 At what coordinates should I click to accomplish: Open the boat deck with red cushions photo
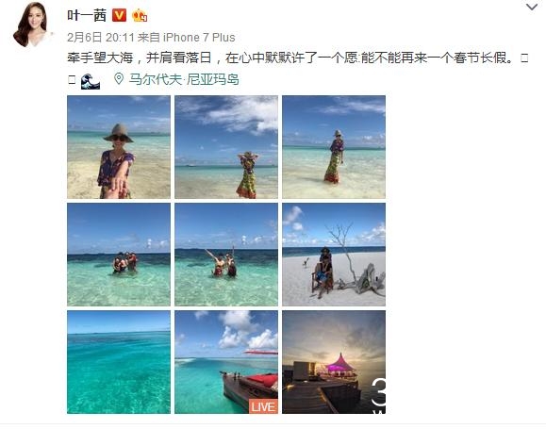click(226, 362)
